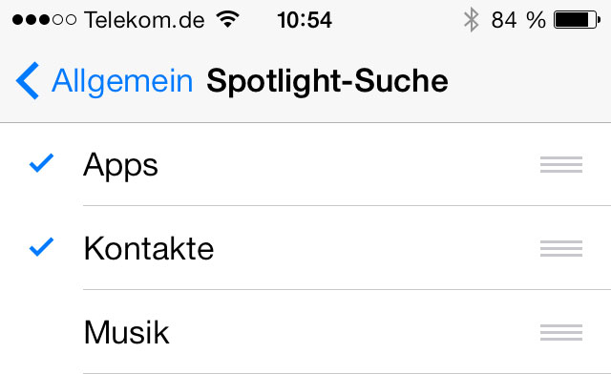Uncheck the Apps checkmark
This screenshot has width=611, height=374.
(x=41, y=163)
